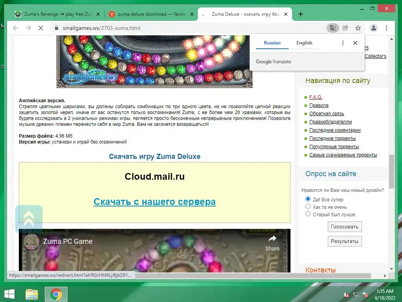Click the browser forward arrow
402x302 pixels.
(28, 28)
